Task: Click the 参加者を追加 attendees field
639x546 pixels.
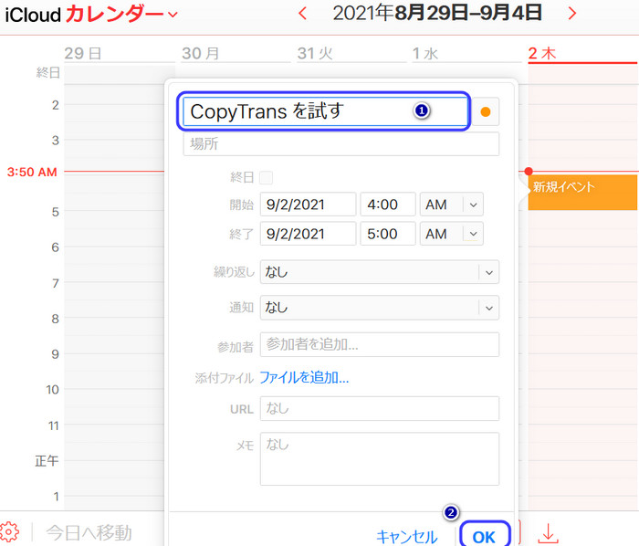Action: point(380,345)
